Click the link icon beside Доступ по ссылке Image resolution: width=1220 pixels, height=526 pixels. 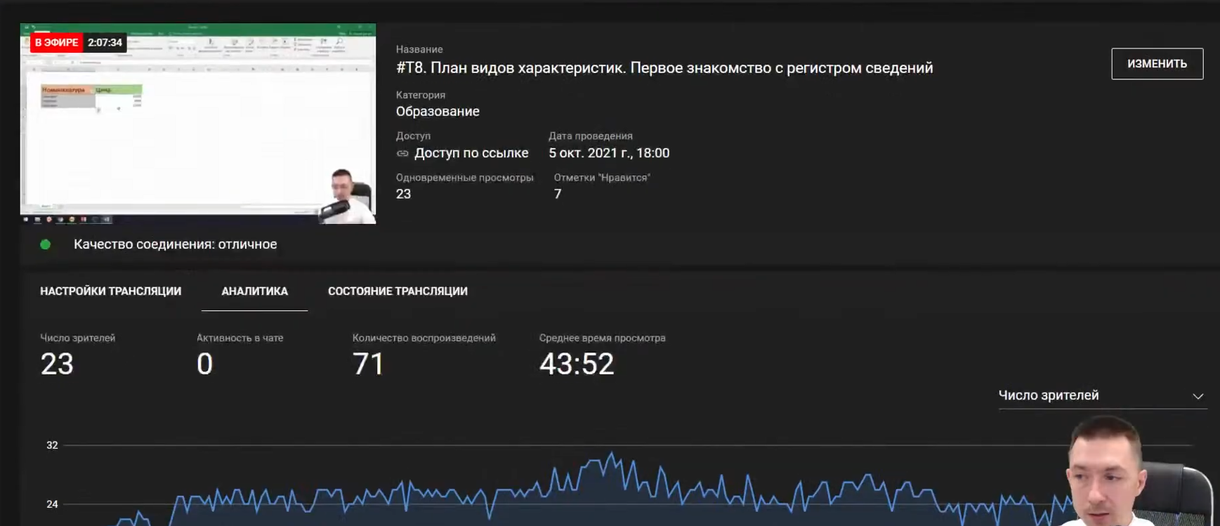[402, 153]
